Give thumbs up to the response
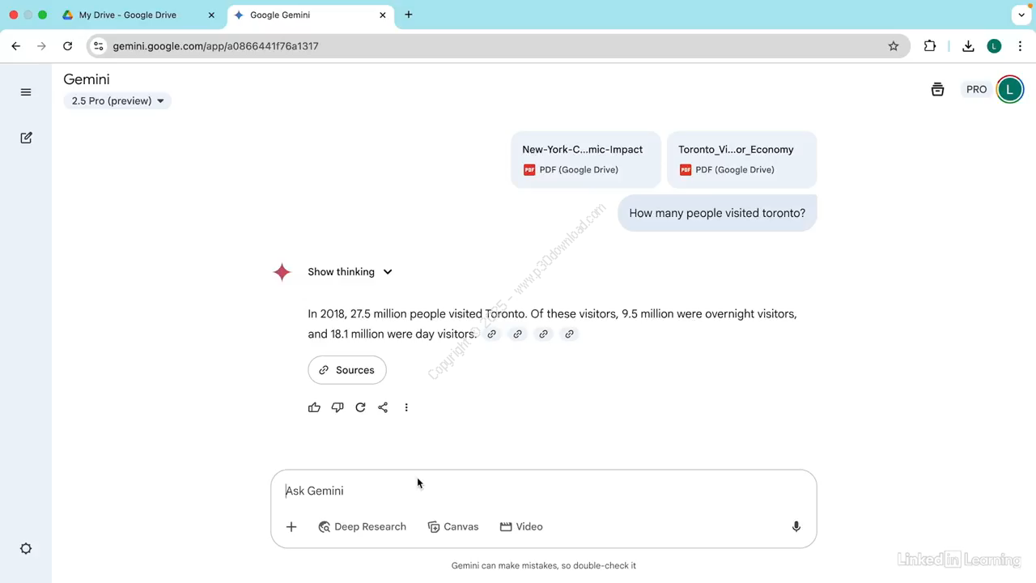Screen dimensions: 1036x583 314,407
